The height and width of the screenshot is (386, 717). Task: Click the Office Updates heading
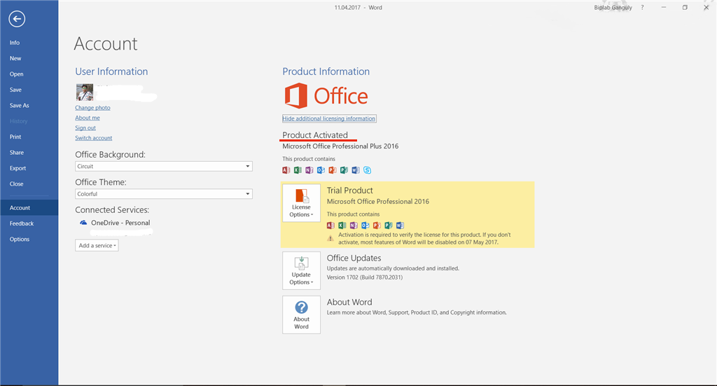(x=354, y=258)
